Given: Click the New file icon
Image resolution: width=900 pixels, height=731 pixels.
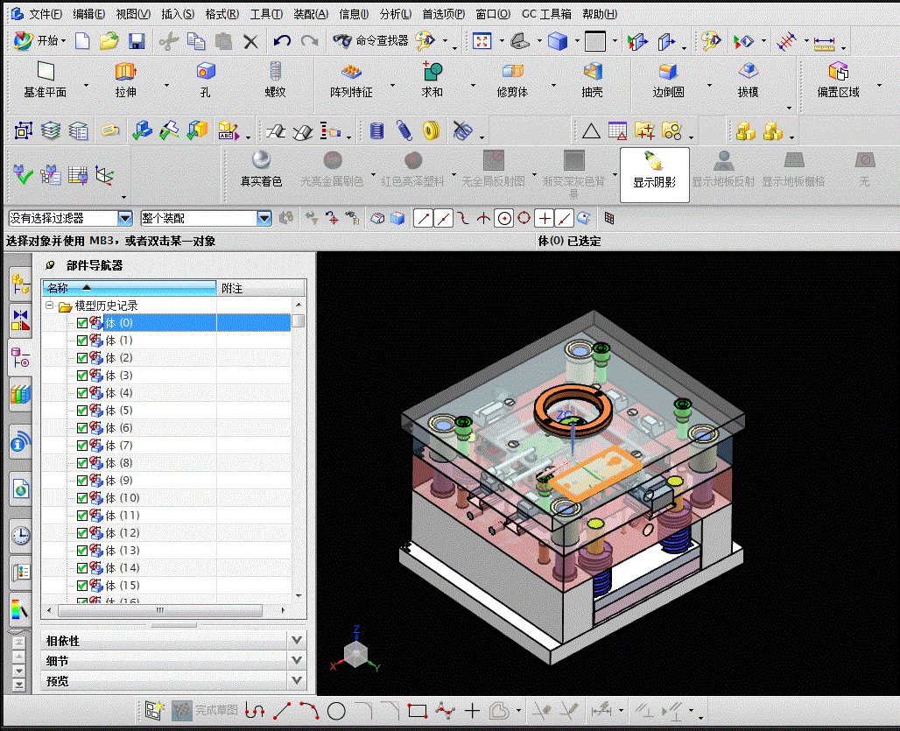Looking at the screenshot, I should (82, 41).
